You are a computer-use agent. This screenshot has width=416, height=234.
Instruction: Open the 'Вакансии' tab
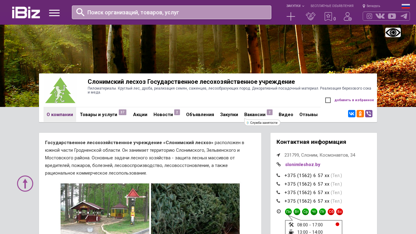click(x=255, y=115)
